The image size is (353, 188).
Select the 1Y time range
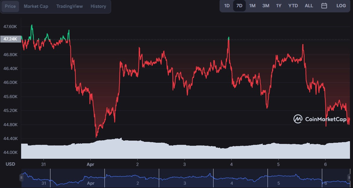point(279,6)
